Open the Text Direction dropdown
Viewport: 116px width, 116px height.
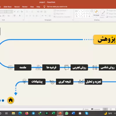click(x=61, y=11)
